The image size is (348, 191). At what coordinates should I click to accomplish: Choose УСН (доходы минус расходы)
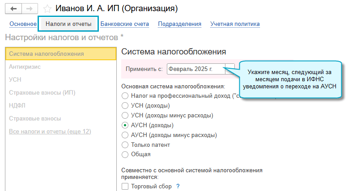tap(125, 116)
